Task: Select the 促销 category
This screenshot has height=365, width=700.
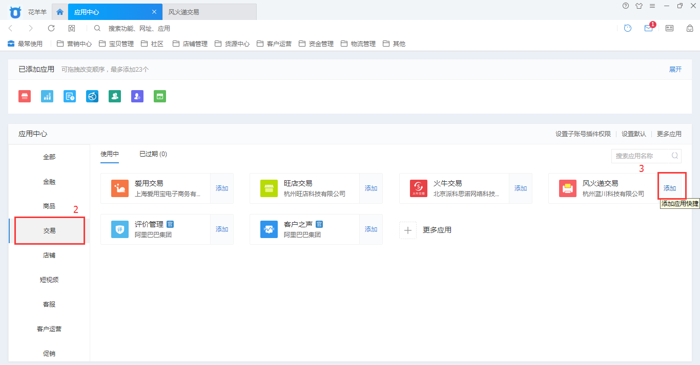Action: tap(49, 354)
